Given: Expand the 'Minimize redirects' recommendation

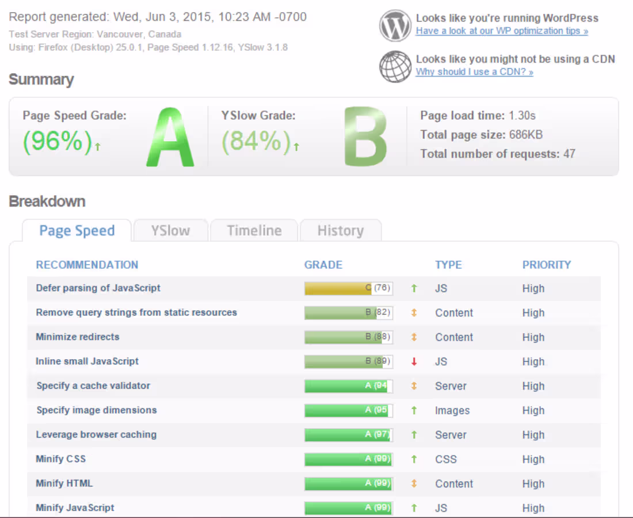Looking at the screenshot, I should tap(78, 337).
